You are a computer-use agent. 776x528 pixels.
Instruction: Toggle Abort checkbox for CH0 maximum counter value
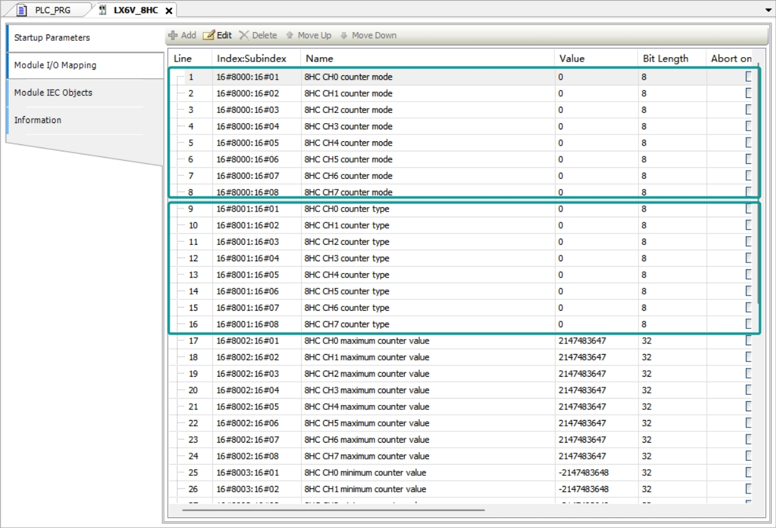(x=748, y=341)
